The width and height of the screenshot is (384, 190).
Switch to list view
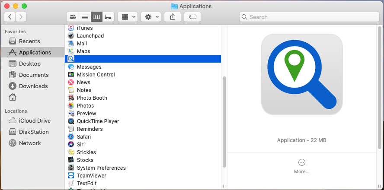pyautogui.click(x=85, y=17)
